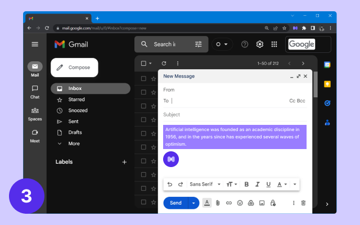Apply bold formatting
The width and height of the screenshot is (360, 225).
[246, 184]
